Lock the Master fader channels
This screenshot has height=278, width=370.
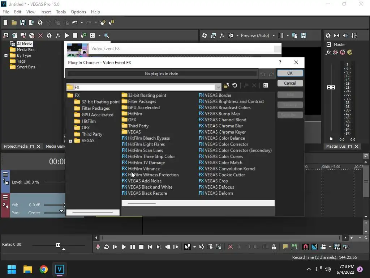331,139
